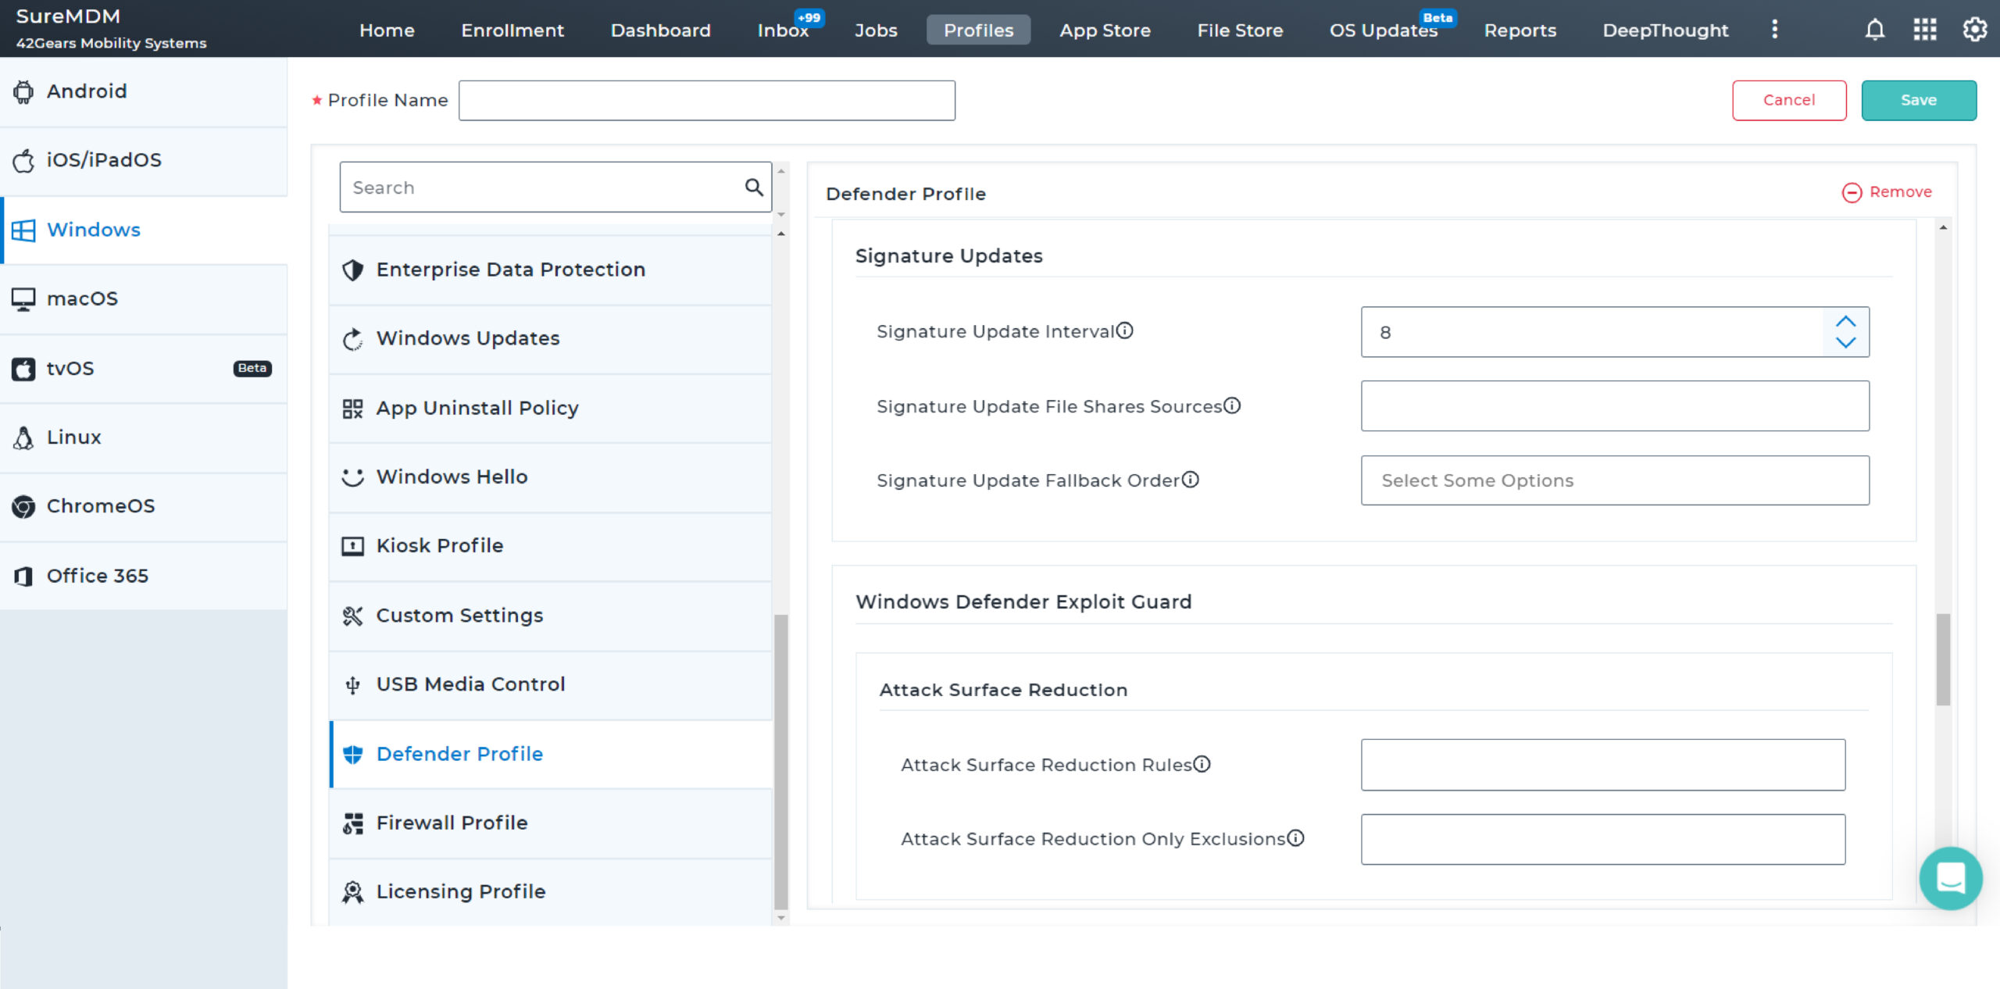
Task: Select Windows platform
Action: click(x=144, y=230)
